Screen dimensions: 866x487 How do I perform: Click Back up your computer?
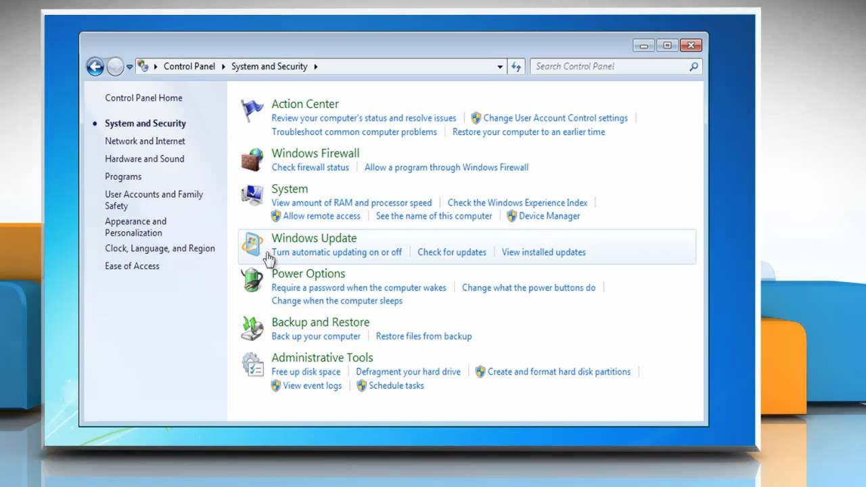tap(316, 336)
